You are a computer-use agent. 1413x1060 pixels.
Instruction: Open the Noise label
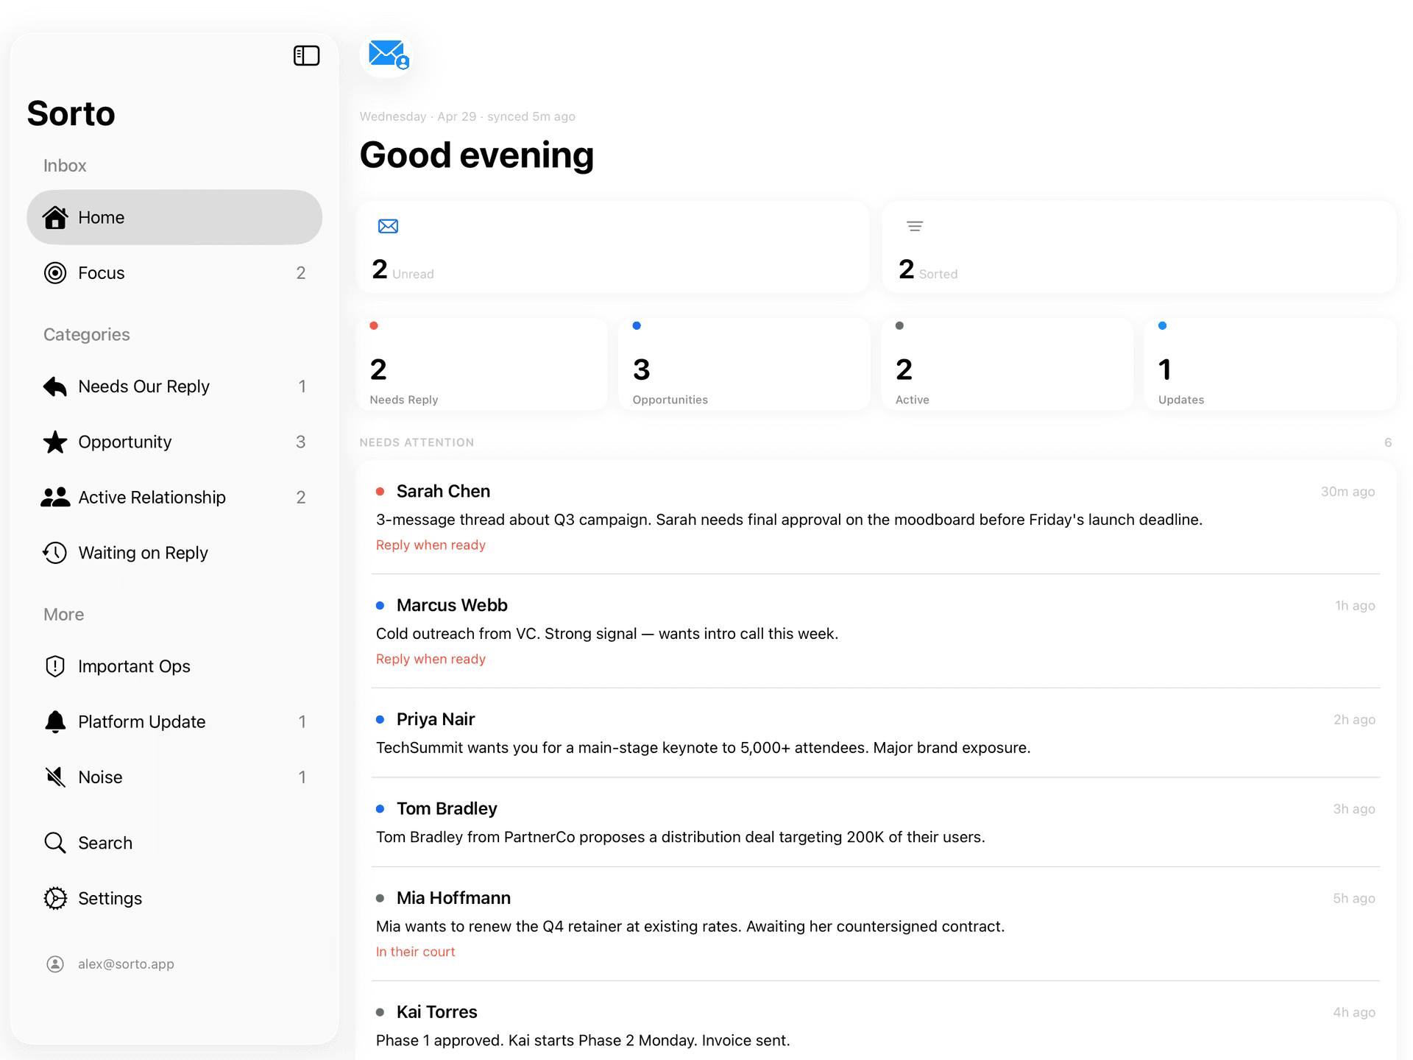tap(101, 777)
